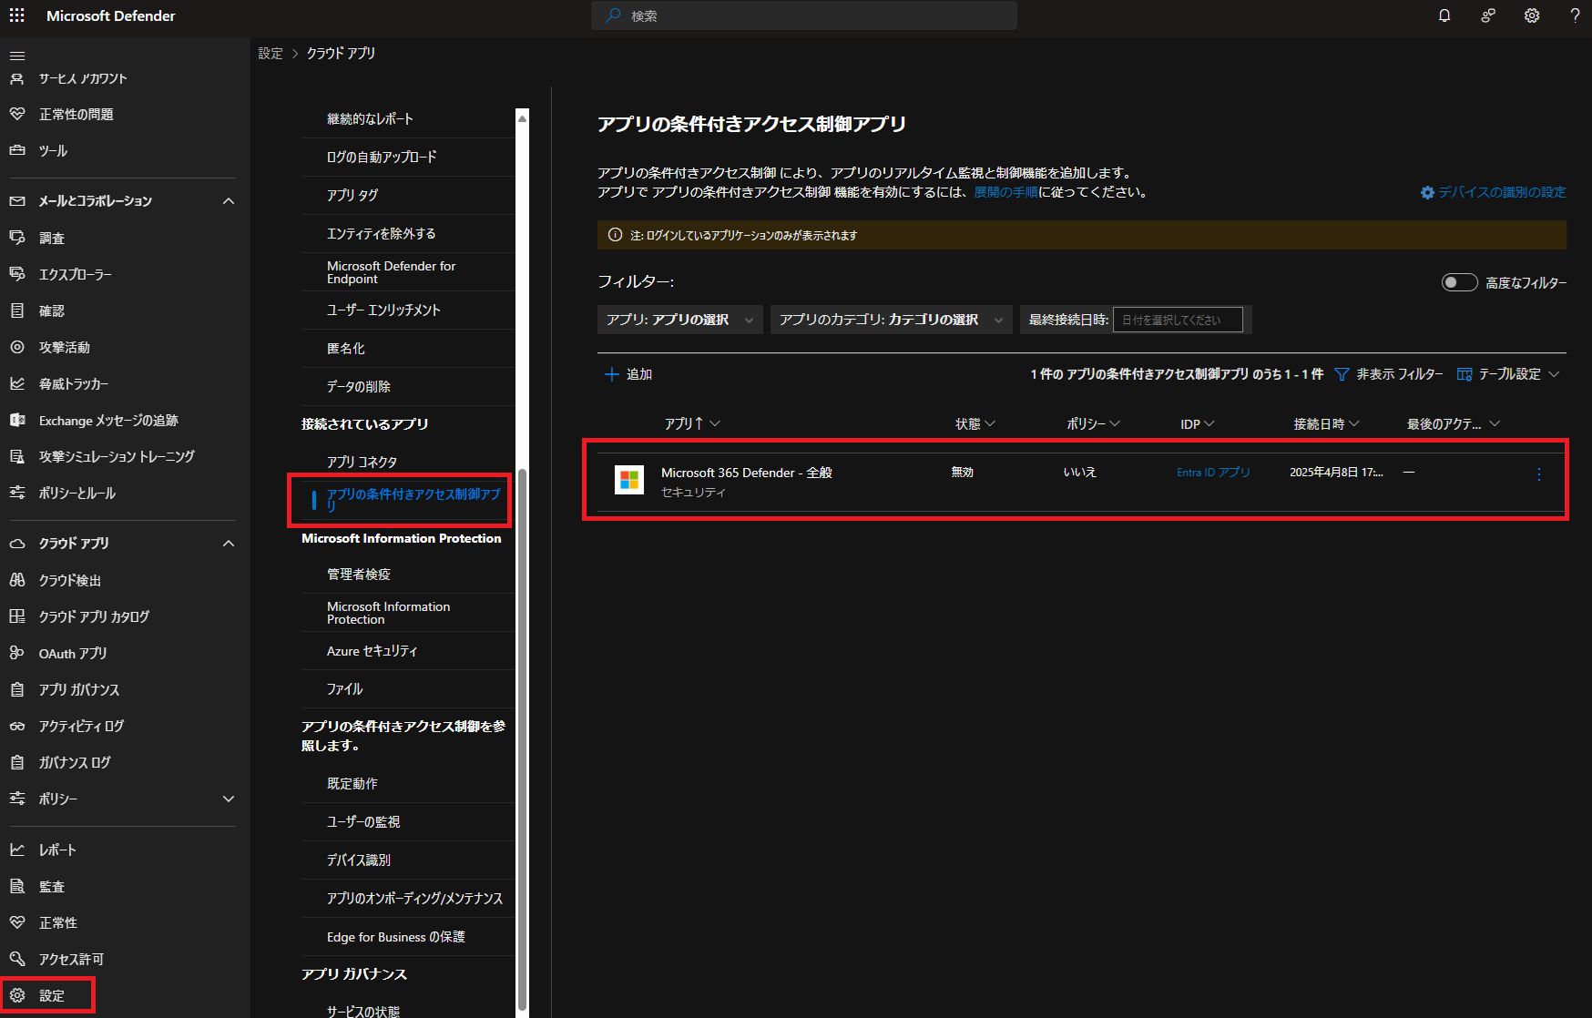This screenshot has height=1018, width=1592.
Task: Click the アプリ ガバナンス clipboard icon
Action: (x=16, y=689)
